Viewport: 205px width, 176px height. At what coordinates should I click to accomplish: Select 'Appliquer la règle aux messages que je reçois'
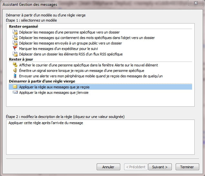point(101,87)
